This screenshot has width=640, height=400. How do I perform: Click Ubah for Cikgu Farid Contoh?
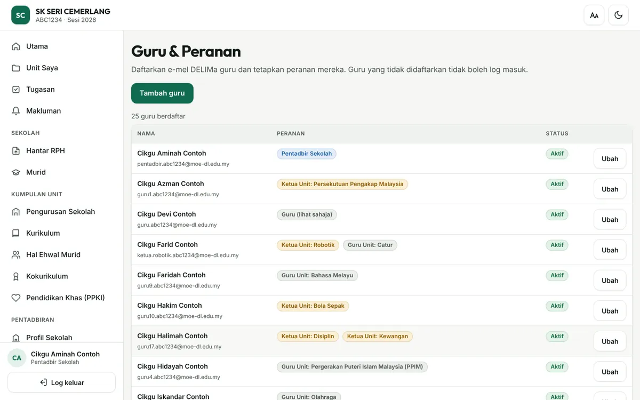[x=610, y=250]
